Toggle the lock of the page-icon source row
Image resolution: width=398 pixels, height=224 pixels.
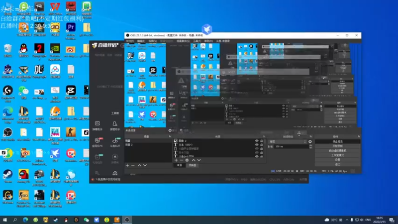262,148
